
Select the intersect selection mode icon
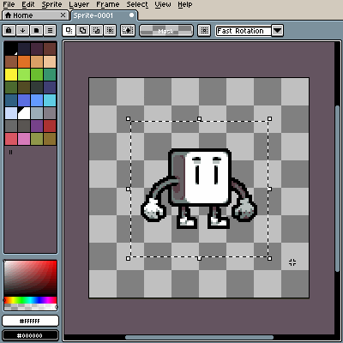click(110, 30)
